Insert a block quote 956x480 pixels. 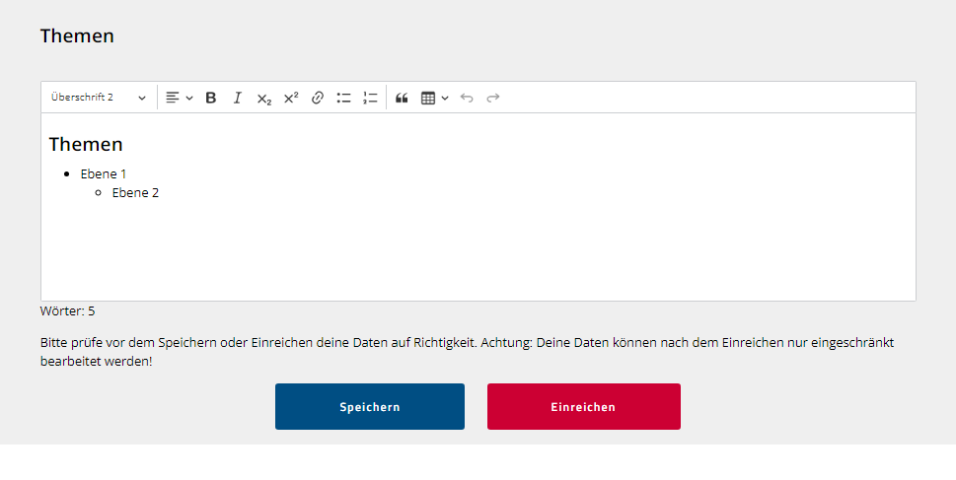402,98
